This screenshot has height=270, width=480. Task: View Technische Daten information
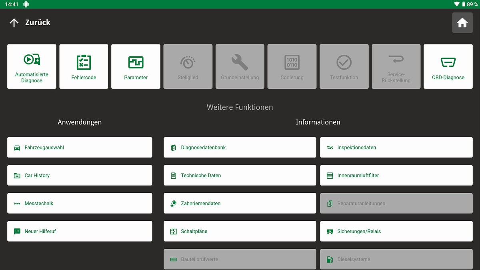tap(240, 176)
